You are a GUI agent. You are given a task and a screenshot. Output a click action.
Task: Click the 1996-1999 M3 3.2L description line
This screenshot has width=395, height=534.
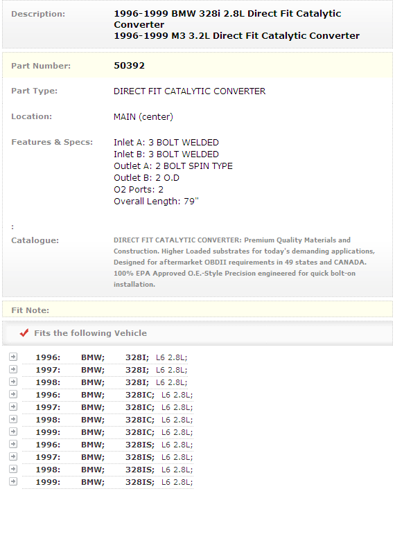pos(236,36)
